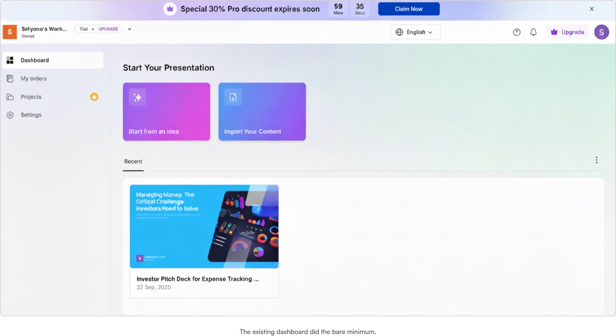Click the My orders receipt icon
This screenshot has height=336, width=616.
coord(10,79)
